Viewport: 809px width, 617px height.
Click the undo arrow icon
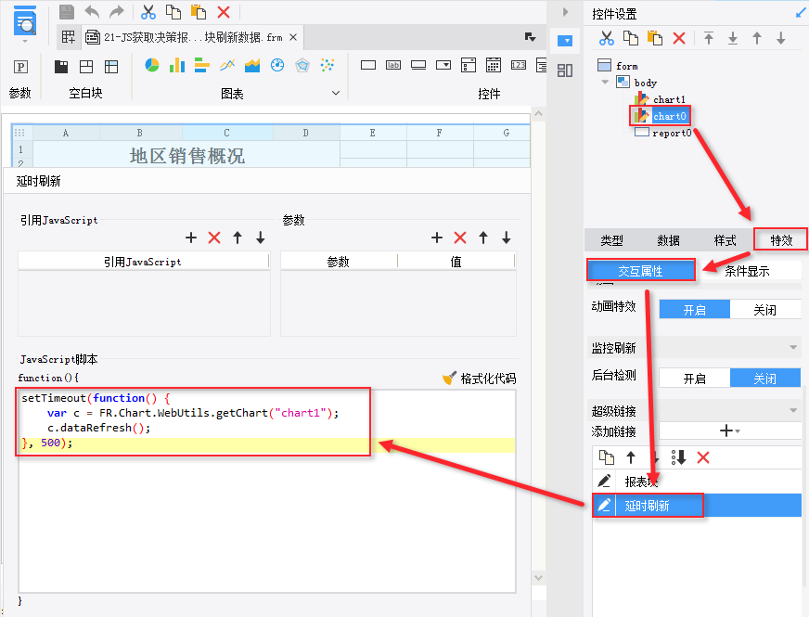[x=92, y=12]
